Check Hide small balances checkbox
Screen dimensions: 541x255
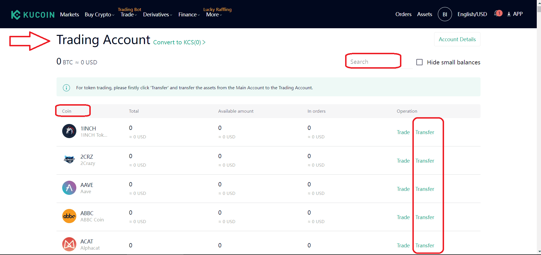click(x=419, y=62)
